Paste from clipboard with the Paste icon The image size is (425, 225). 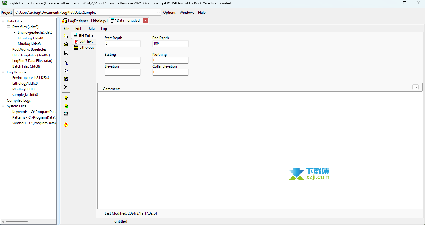[66, 79]
